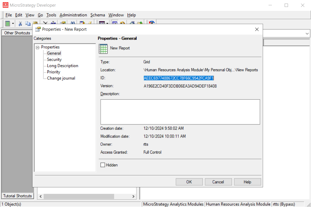Click the Copy toolbar icon

pyautogui.click(x=27, y=23)
